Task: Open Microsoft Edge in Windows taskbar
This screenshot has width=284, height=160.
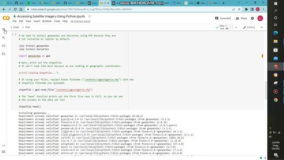Action: click(276, 33)
